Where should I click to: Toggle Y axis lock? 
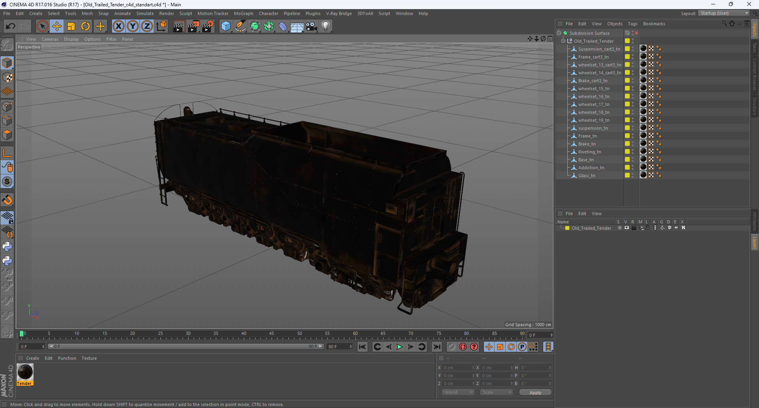(x=133, y=26)
